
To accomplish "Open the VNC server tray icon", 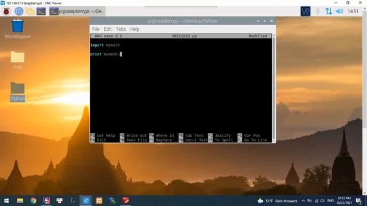I will tap(305, 11).
